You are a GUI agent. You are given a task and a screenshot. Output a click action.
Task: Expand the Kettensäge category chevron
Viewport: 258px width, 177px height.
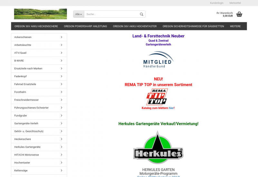[61, 171]
